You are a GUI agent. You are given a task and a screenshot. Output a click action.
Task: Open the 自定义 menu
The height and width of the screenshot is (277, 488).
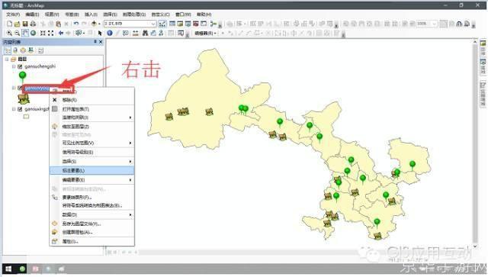161,14
